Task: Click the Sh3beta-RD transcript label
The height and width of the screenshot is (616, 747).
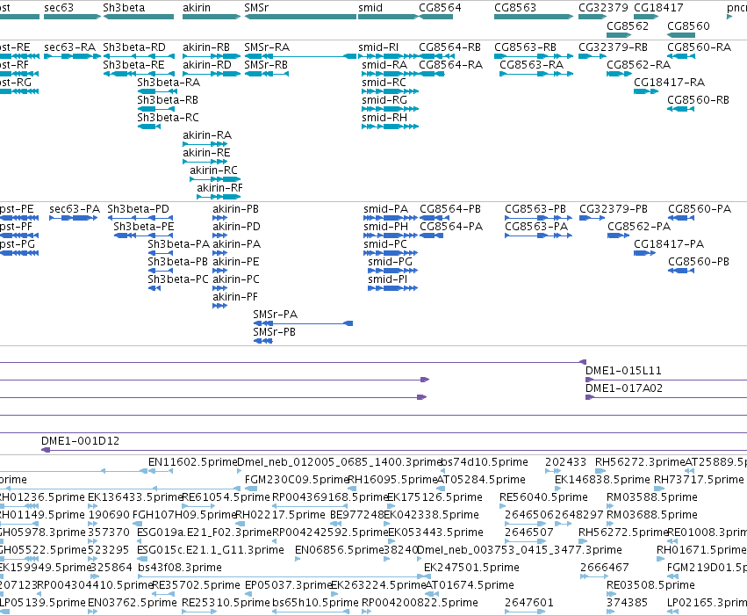Action: click(x=134, y=47)
